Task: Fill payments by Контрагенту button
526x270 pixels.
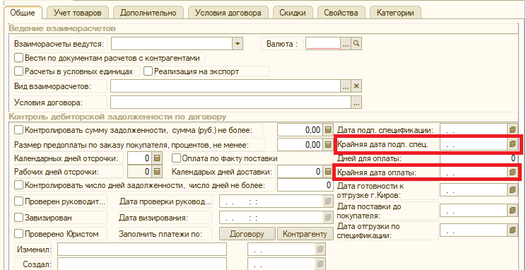Action: 305,234
